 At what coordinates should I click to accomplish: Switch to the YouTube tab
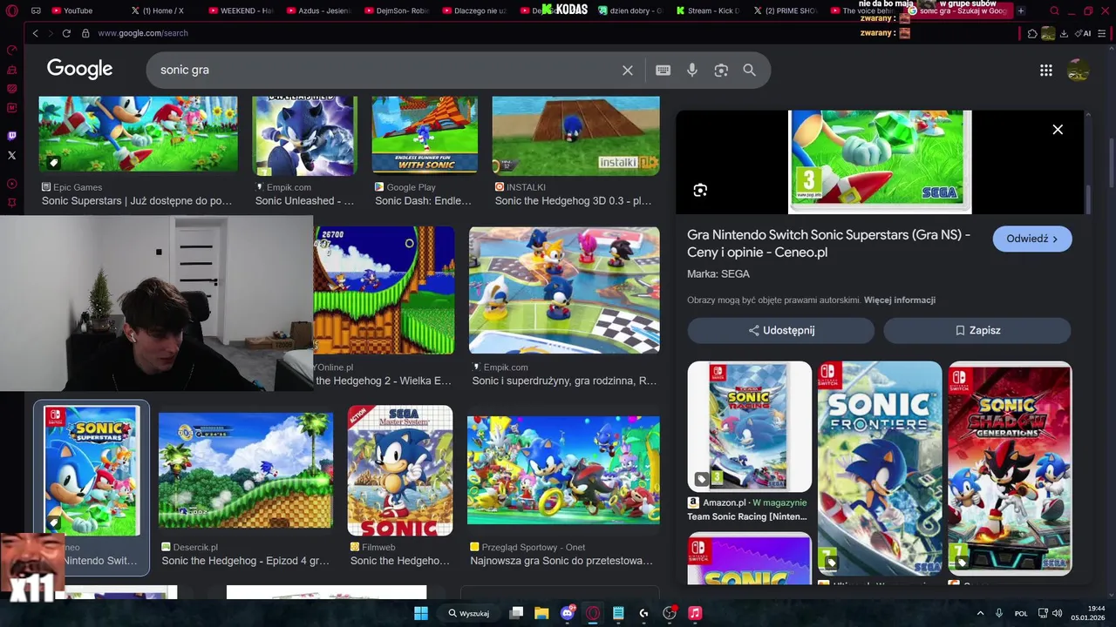(x=77, y=10)
